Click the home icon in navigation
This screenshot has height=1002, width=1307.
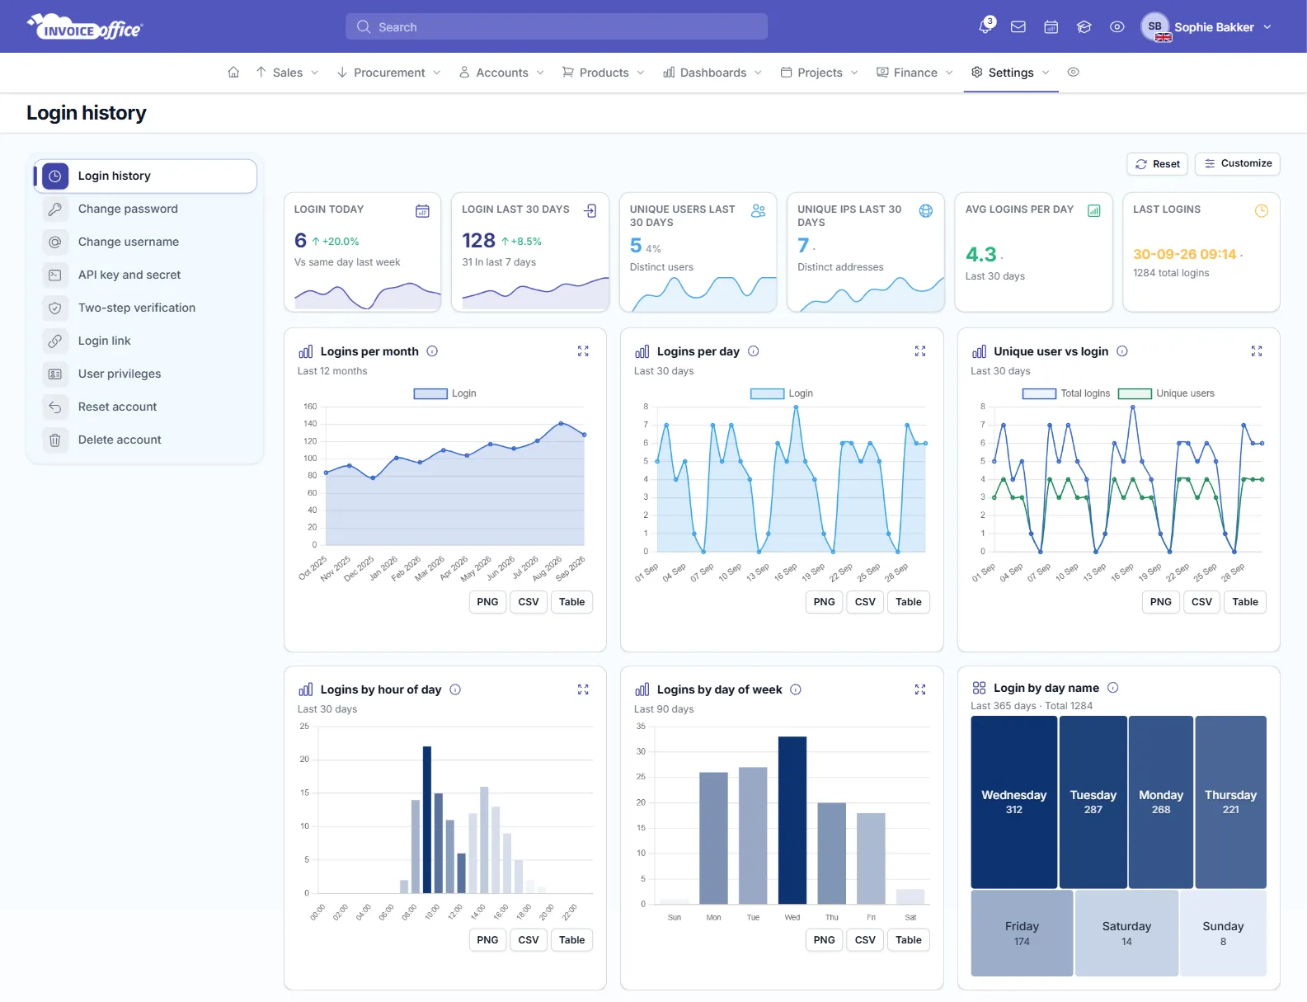(233, 73)
